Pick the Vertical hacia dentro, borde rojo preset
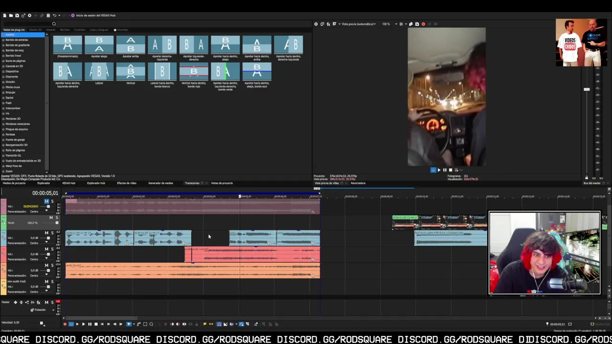612x344 pixels. (194, 75)
